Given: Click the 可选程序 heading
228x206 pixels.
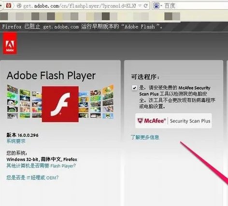Looking at the screenshot, I should 145,77.
